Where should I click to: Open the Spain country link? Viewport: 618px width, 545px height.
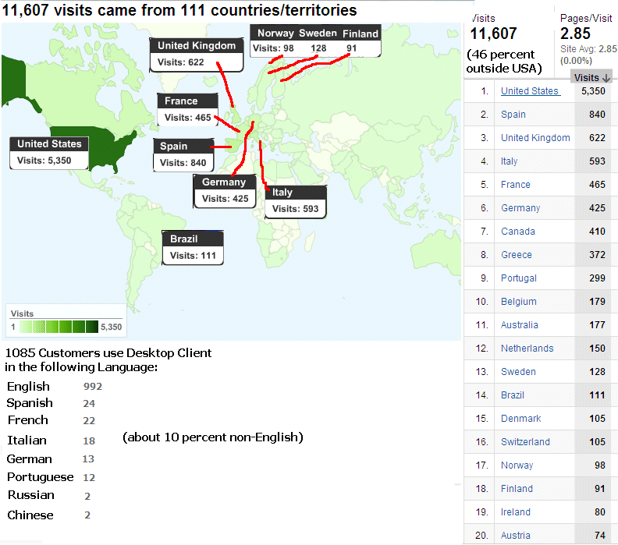pyautogui.click(x=513, y=115)
